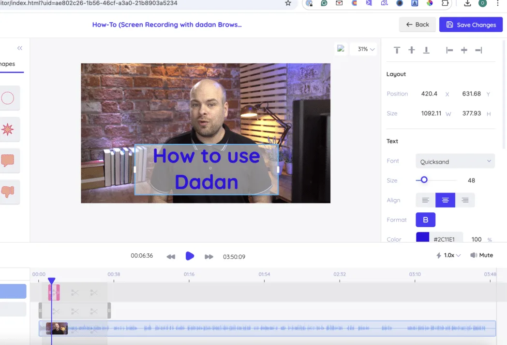Pick the speech bubble shape

[9, 160]
